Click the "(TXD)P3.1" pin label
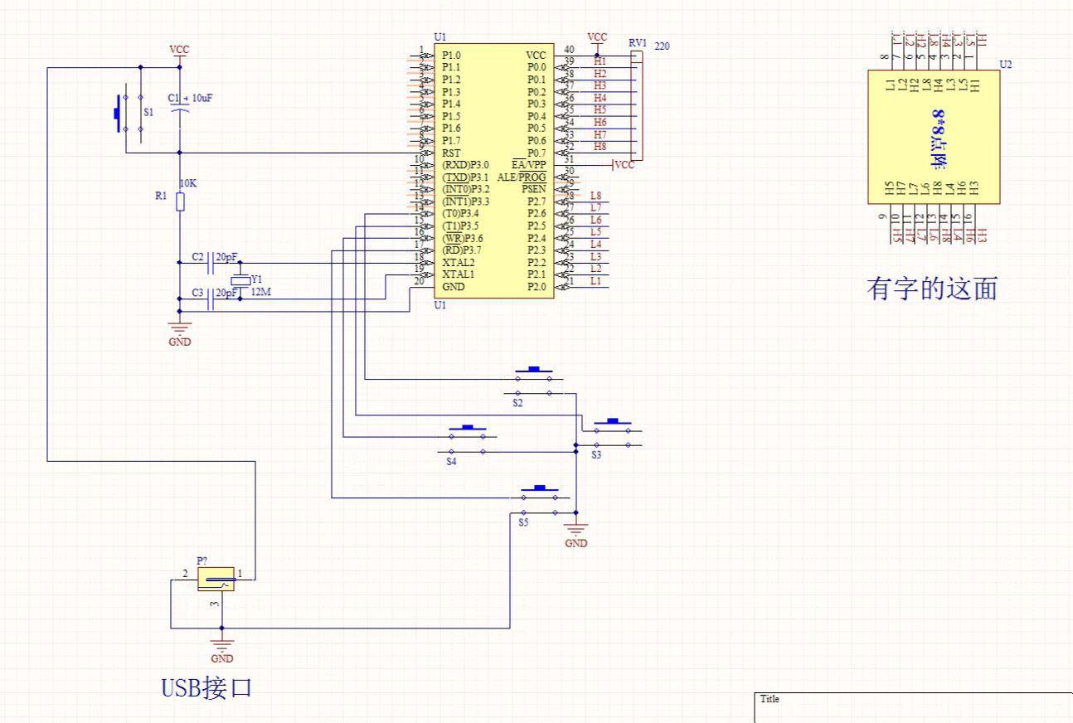This screenshot has width=1073, height=723. (x=466, y=177)
